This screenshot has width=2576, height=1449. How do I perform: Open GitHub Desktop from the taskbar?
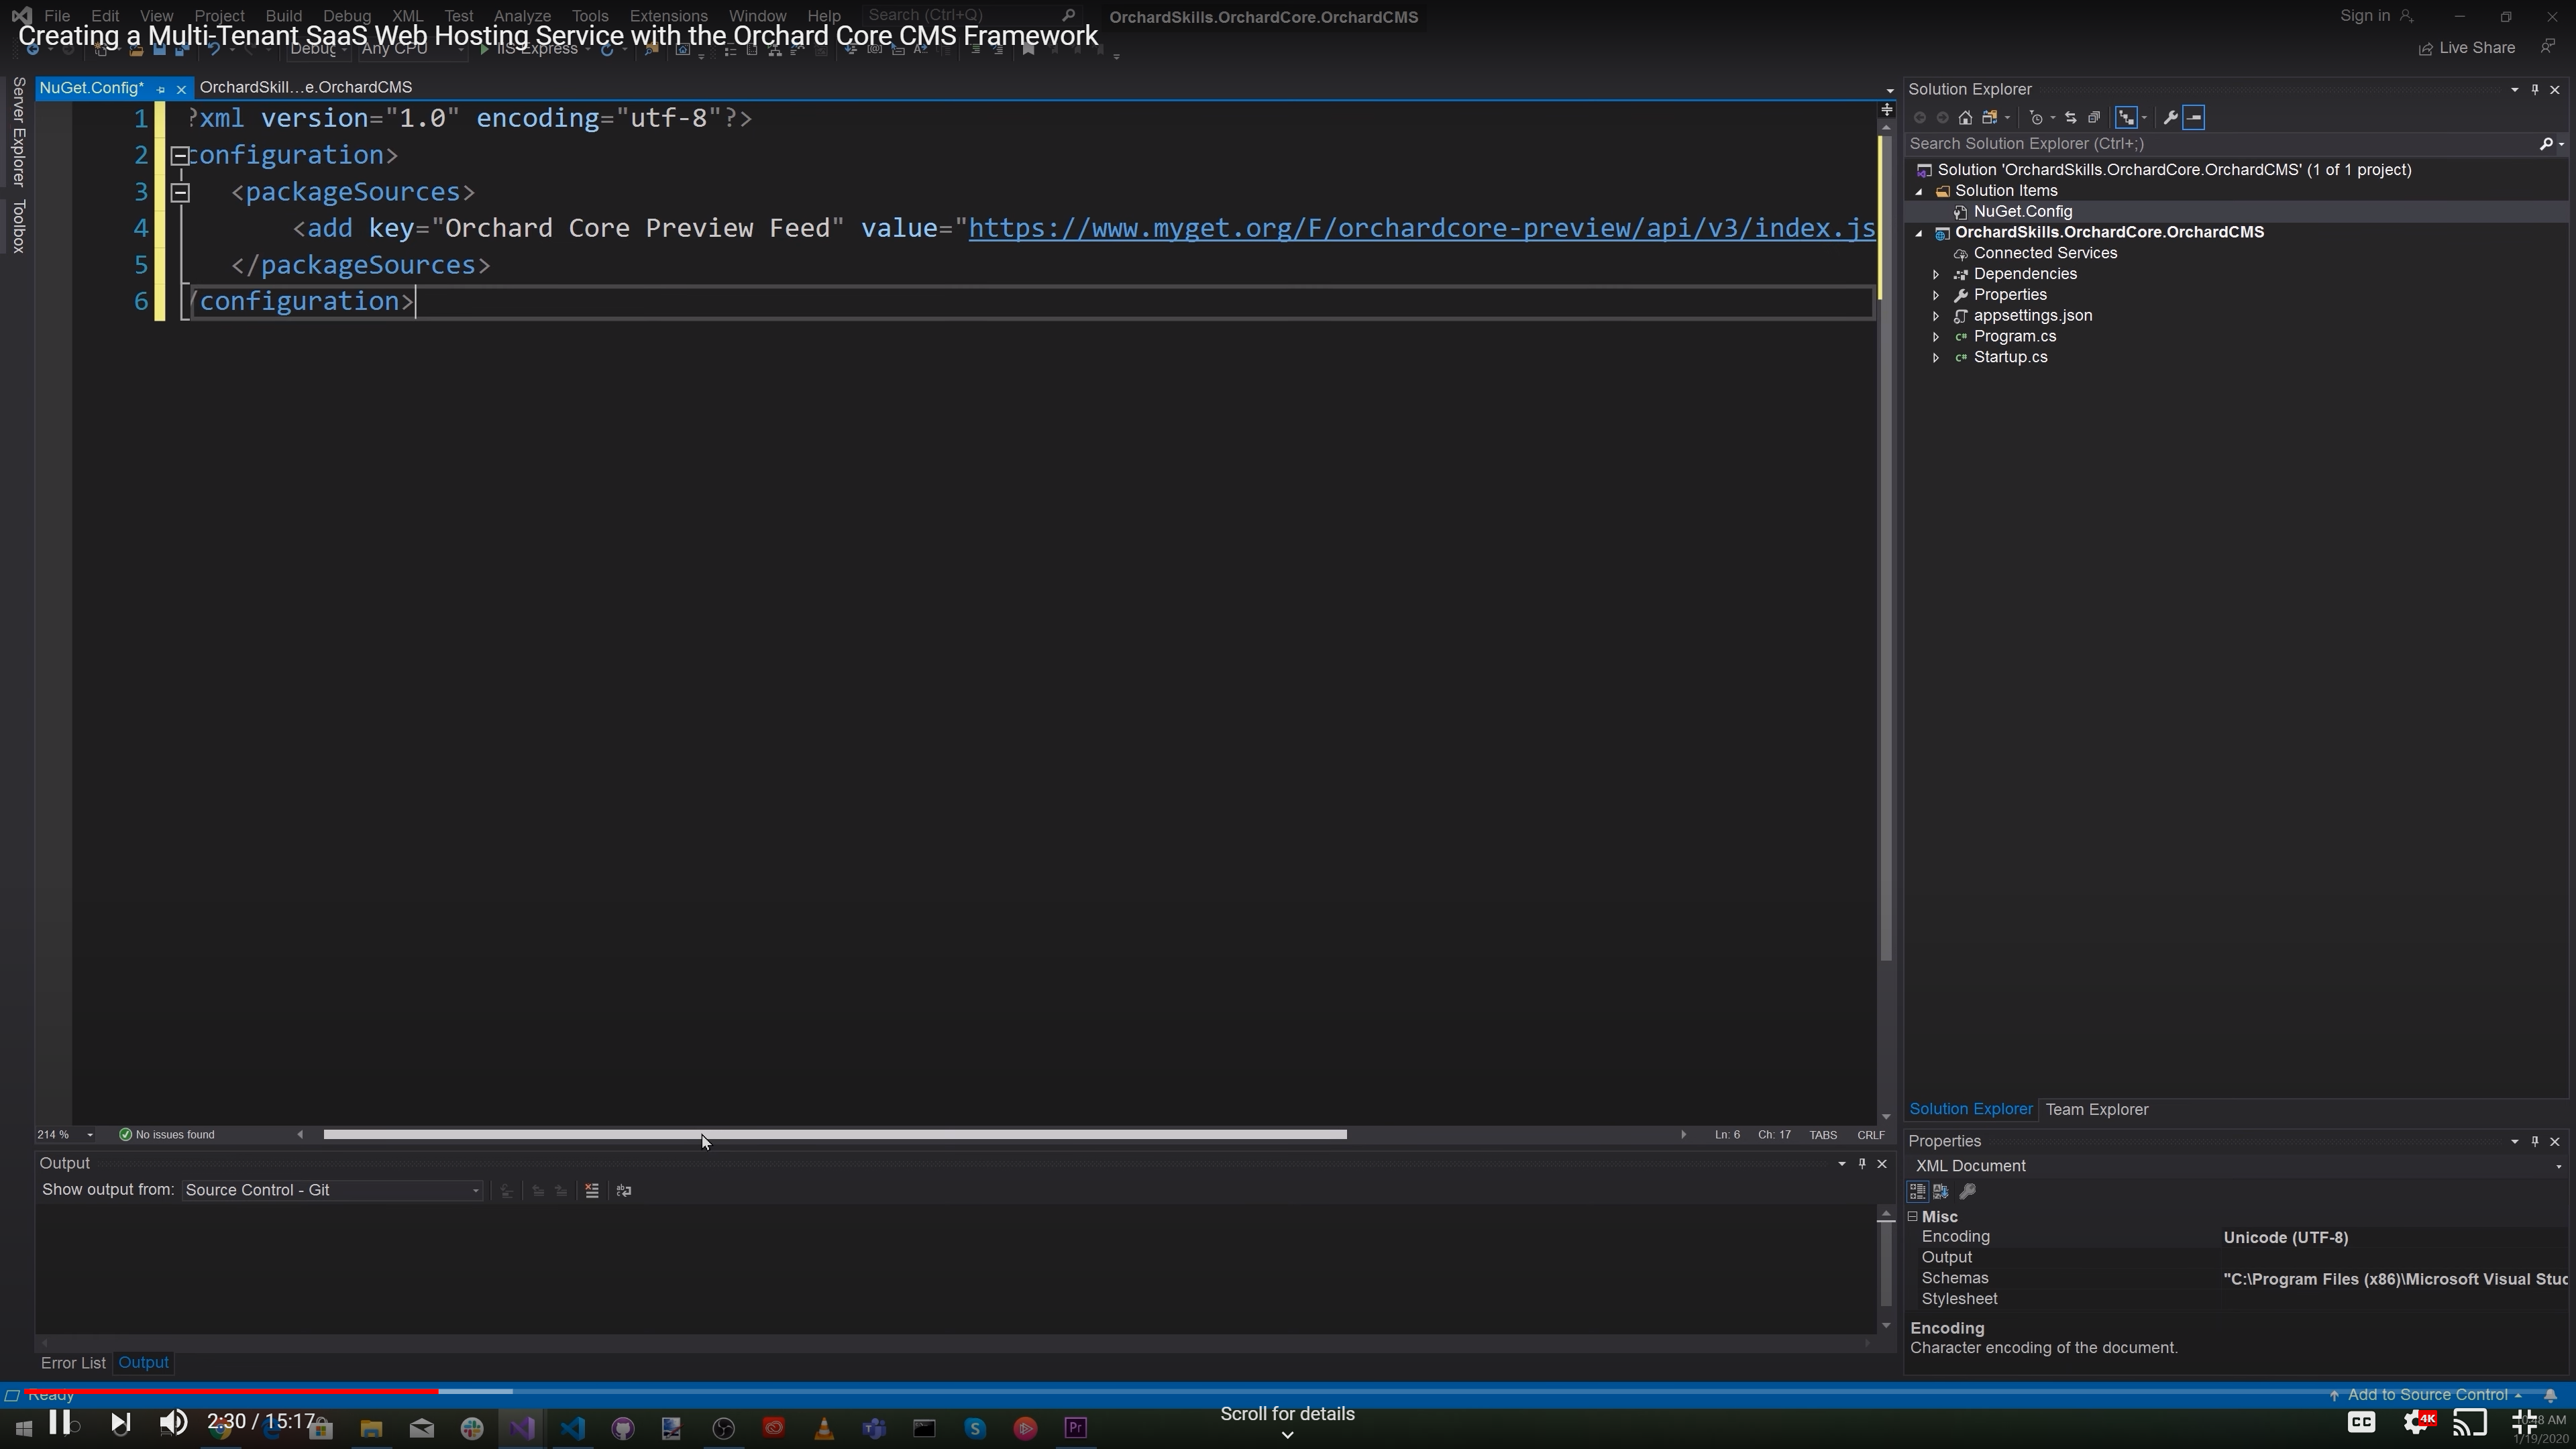pos(623,1428)
